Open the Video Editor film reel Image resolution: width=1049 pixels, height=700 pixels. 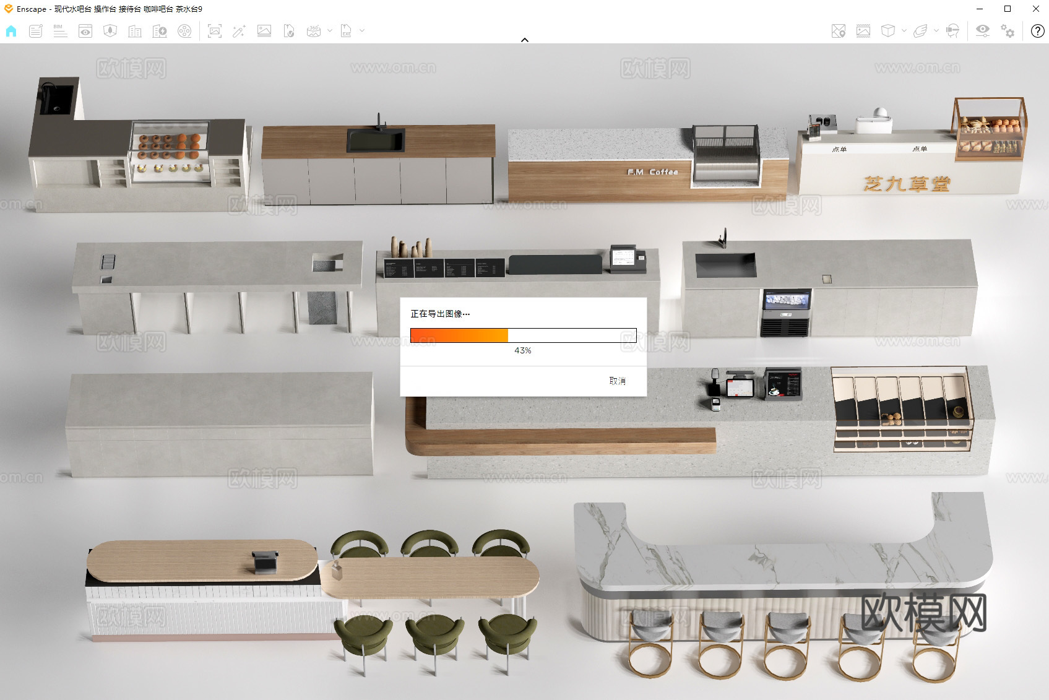[184, 31]
